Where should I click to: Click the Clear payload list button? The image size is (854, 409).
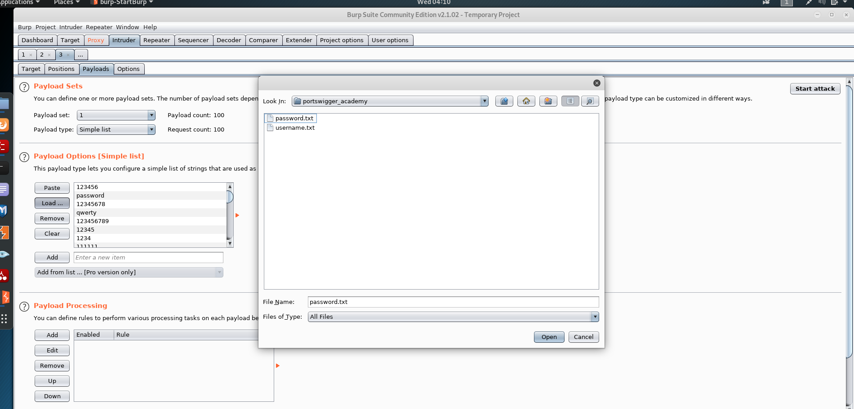click(x=52, y=233)
